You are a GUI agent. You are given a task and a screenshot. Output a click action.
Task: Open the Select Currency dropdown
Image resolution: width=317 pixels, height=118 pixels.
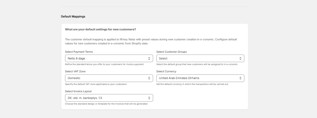pos(200,78)
